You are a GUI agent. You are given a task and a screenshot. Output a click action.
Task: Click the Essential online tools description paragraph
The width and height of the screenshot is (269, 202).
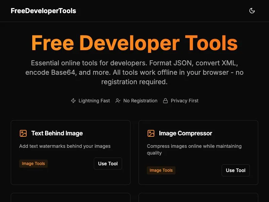pos(134,72)
